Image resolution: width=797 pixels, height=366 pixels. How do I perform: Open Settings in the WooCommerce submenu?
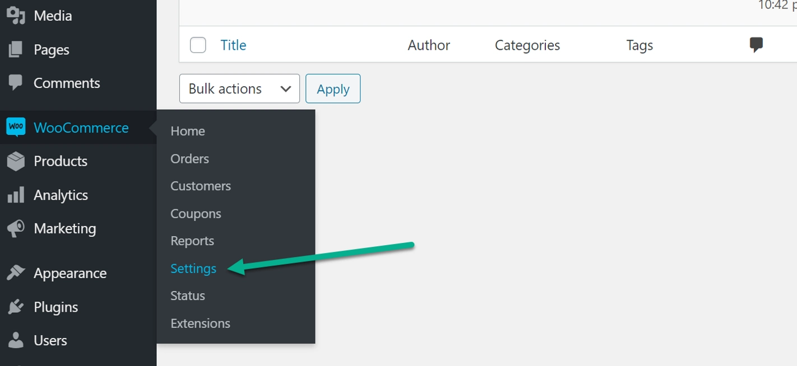(x=193, y=269)
